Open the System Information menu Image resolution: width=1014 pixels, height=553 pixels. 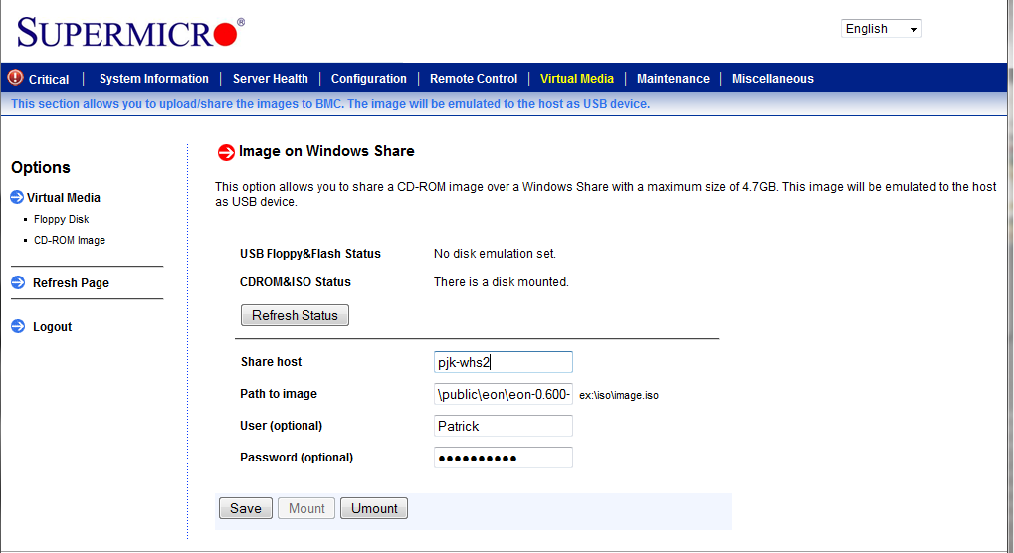click(x=154, y=79)
